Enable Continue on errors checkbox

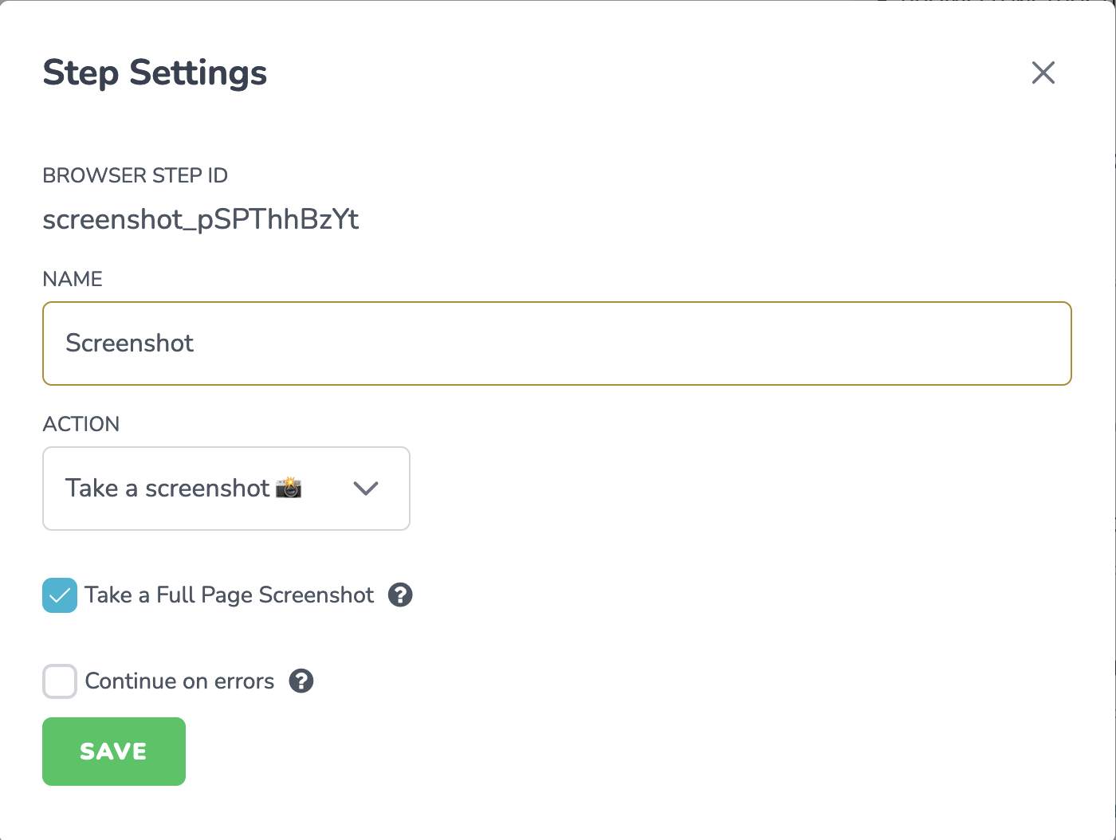pyautogui.click(x=60, y=681)
